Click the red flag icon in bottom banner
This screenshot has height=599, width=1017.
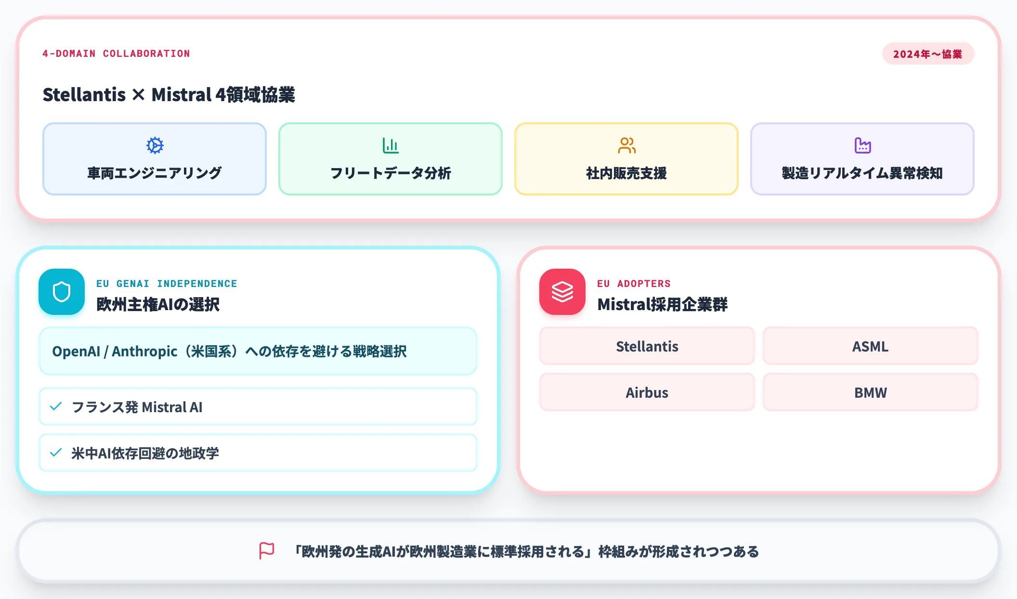coord(266,551)
